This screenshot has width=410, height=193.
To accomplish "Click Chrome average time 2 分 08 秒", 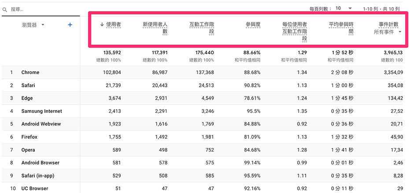I will pyautogui.click(x=342, y=72).
